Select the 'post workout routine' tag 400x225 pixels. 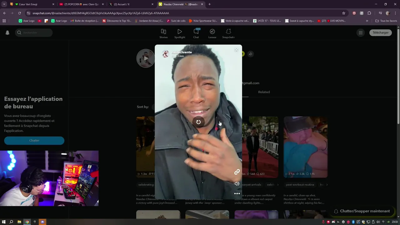point(300,185)
